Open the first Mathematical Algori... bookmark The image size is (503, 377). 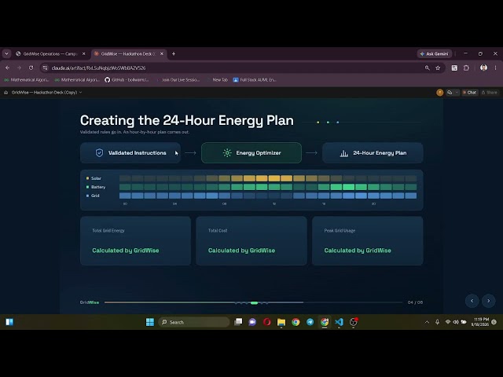click(x=26, y=80)
